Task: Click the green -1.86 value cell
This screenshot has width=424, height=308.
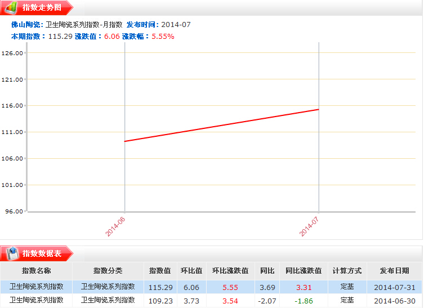Action: tap(304, 301)
